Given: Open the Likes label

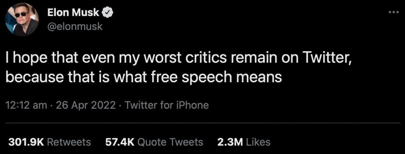Looking at the screenshot, I should coord(257,142).
